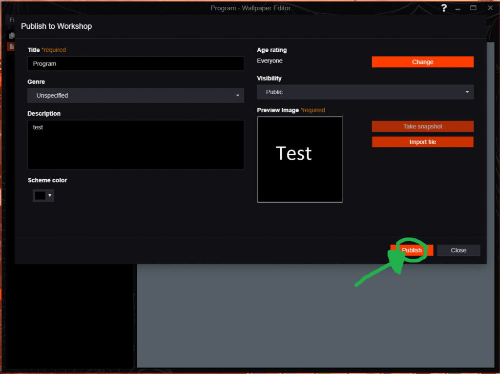
Task: Open the Visibility dropdown set to Public
Action: [x=365, y=92]
